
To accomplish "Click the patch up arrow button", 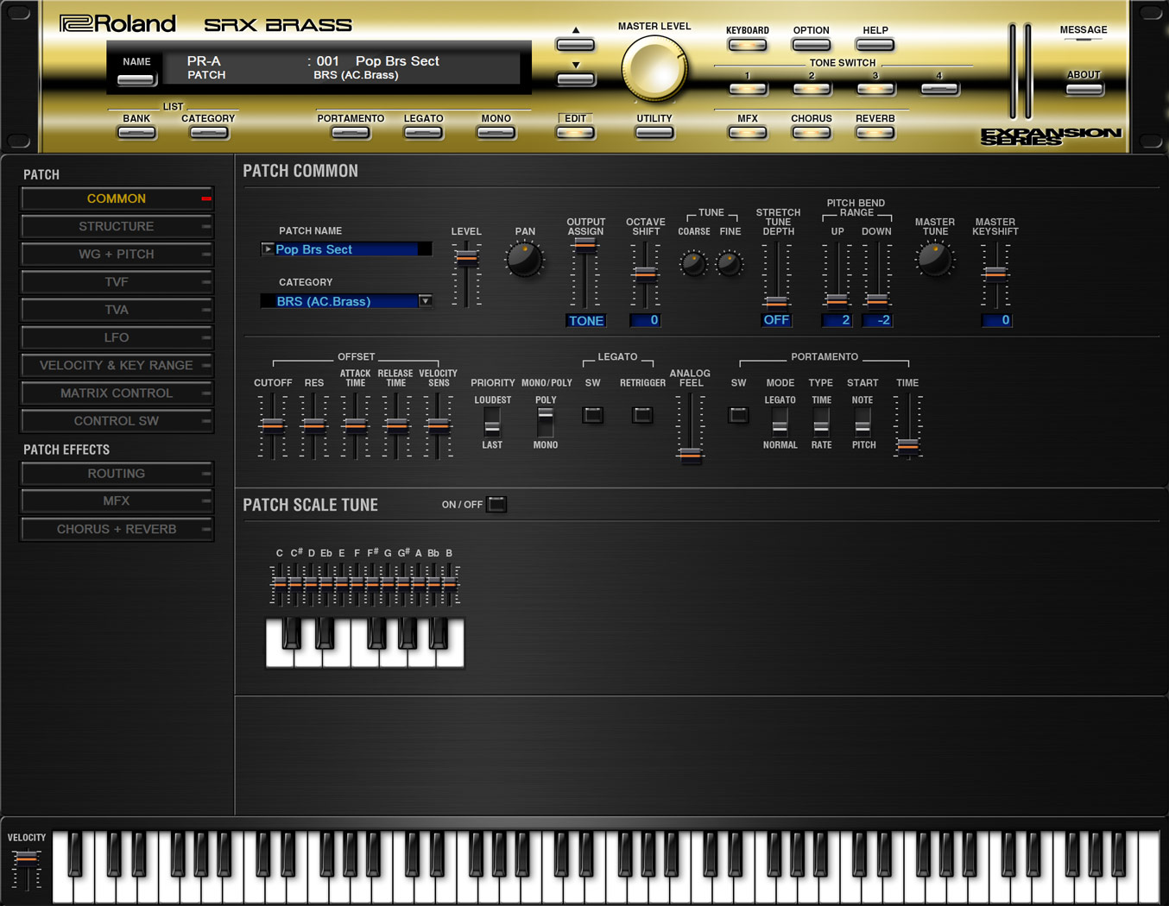I will (x=575, y=44).
